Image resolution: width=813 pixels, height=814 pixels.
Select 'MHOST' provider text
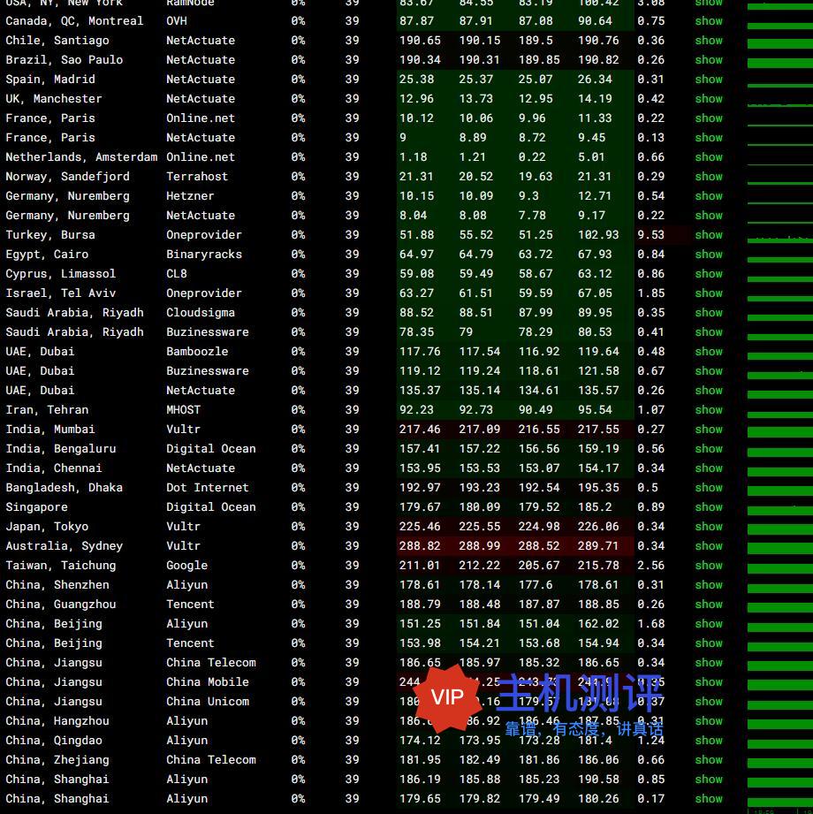pos(183,410)
